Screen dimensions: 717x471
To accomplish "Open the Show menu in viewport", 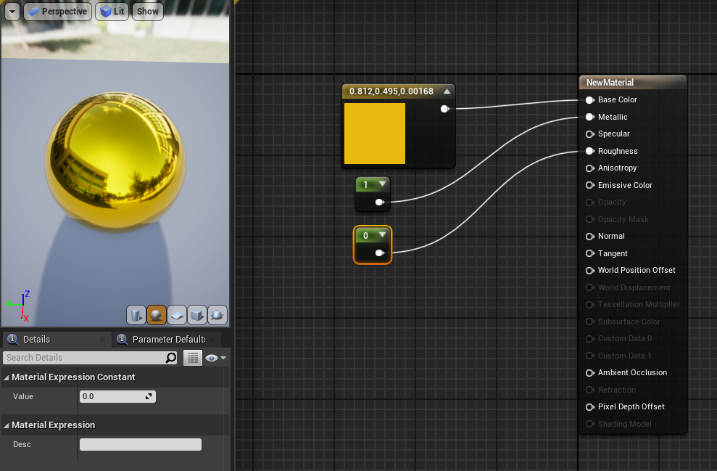I will [x=148, y=12].
